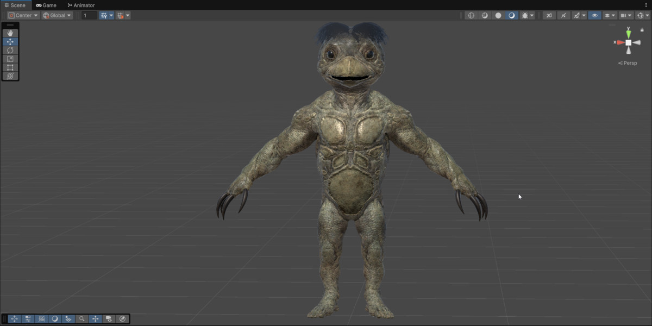652x326 pixels.
Task: Open the Global rotation mode dropdown
Action: 57,15
